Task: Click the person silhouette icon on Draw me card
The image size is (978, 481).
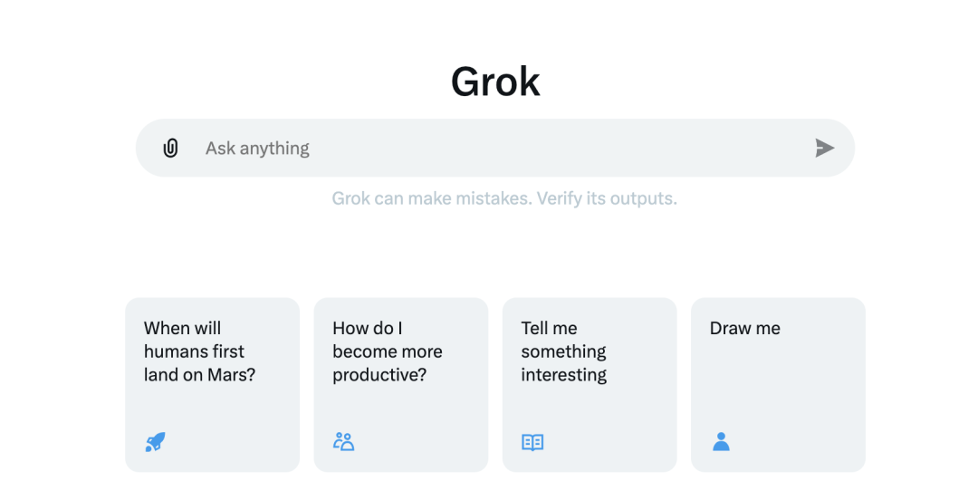Action: 721,442
